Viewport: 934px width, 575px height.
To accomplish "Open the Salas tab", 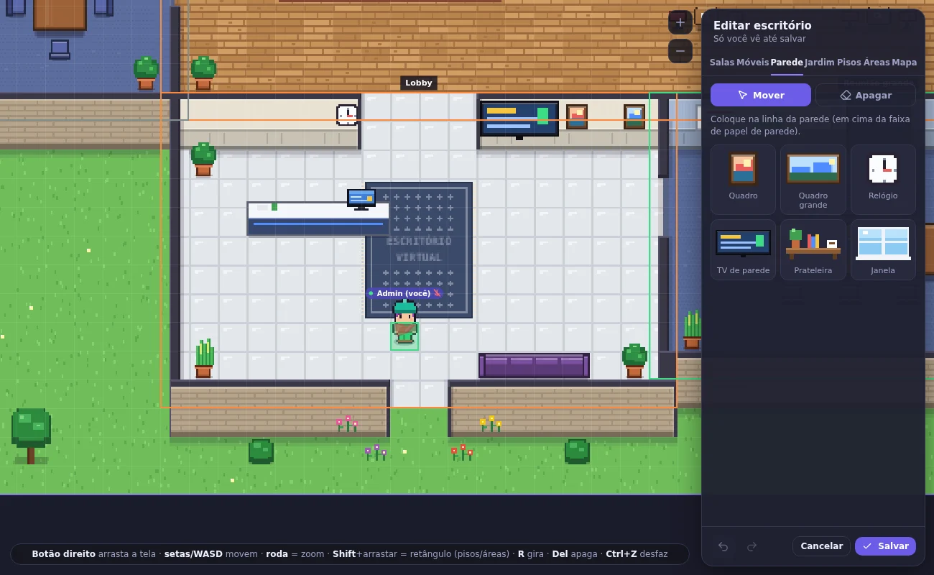I will pos(722,63).
